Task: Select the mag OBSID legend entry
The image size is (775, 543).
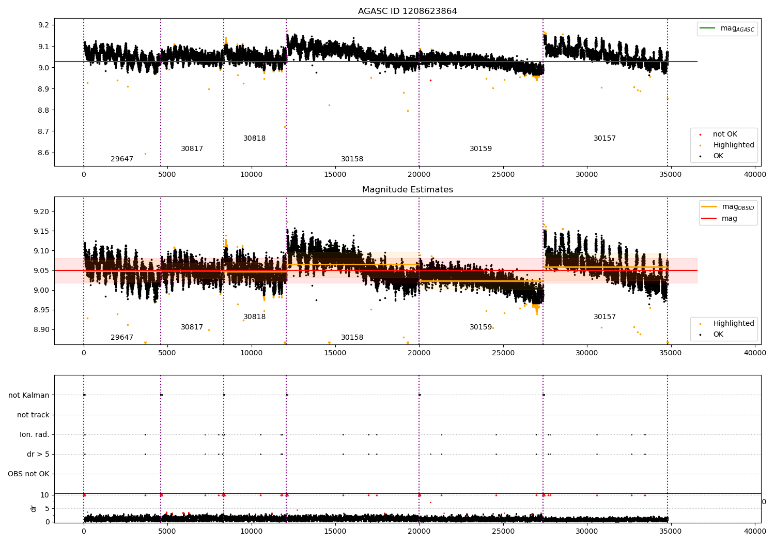Action: (729, 207)
